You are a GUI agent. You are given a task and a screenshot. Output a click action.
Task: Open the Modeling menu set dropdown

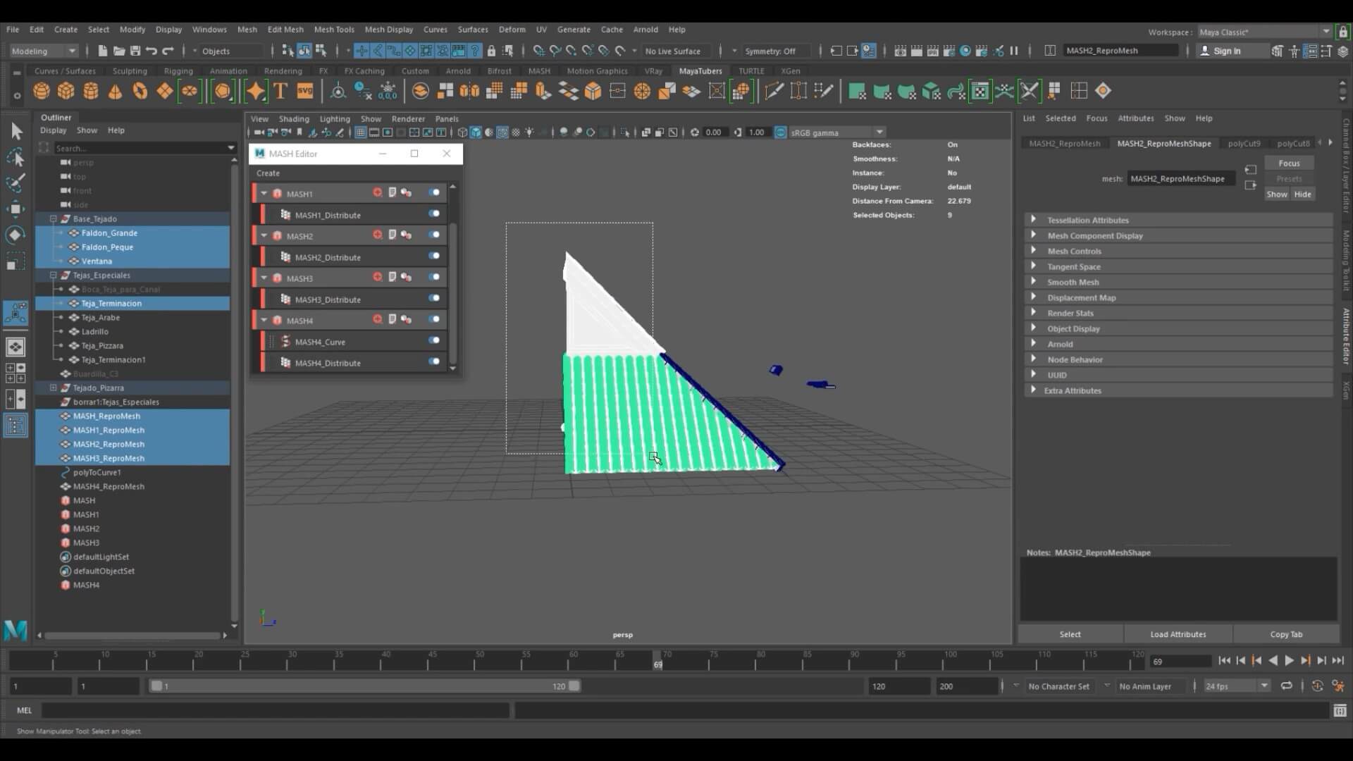(44, 51)
